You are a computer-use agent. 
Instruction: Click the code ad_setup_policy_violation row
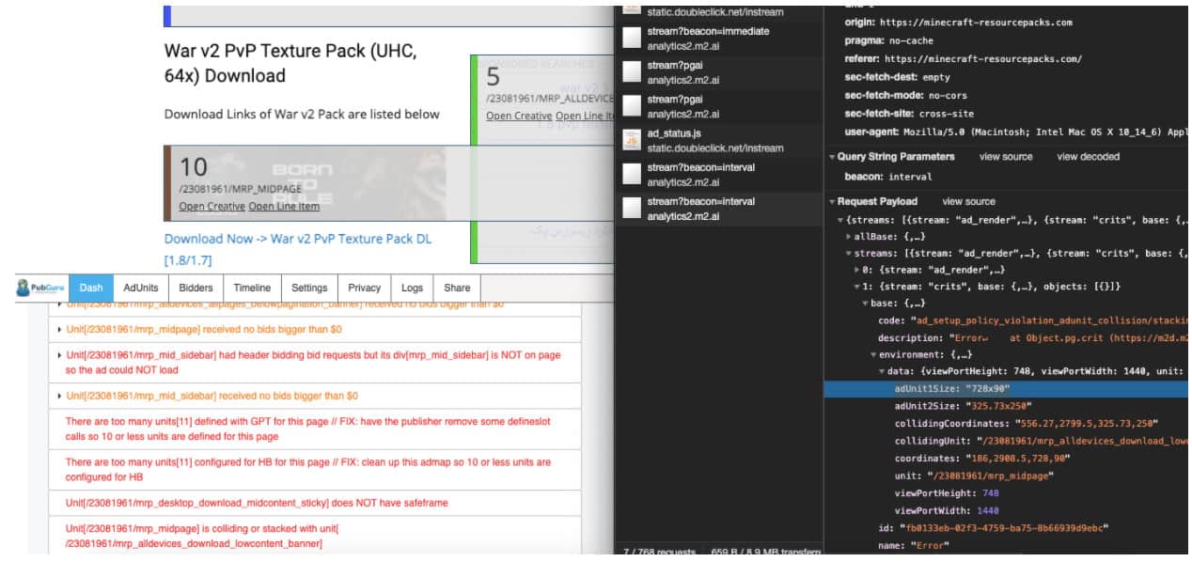[1007, 320]
